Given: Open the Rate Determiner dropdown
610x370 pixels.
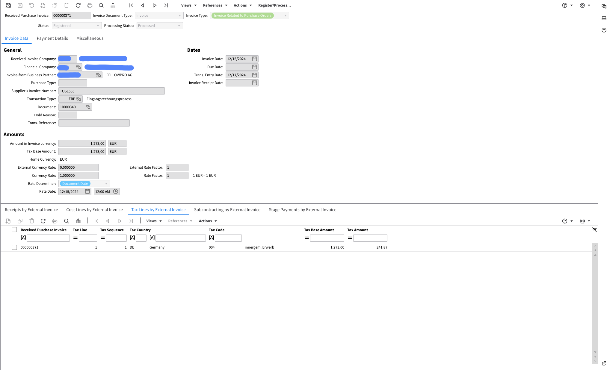Looking at the screenshot, I should coord(106,184).
